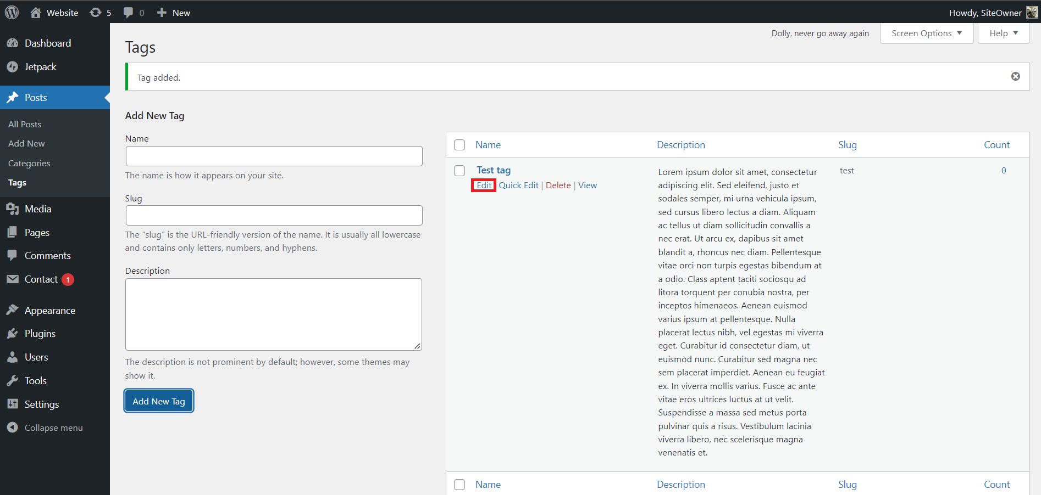Click Edit under Test tag
Viewport: 1041px width, 495px height.
pos(483,185)
